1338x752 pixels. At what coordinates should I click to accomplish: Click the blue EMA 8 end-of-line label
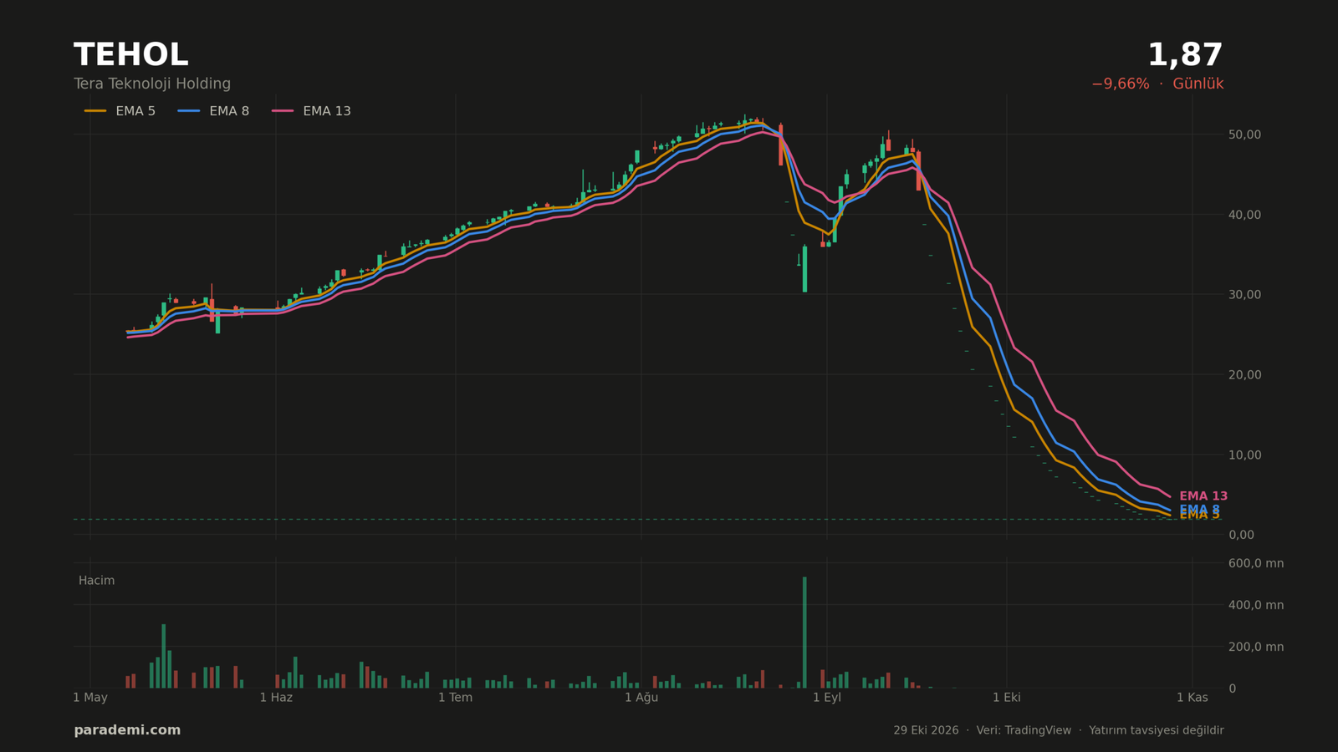(x=1199, y=510)
